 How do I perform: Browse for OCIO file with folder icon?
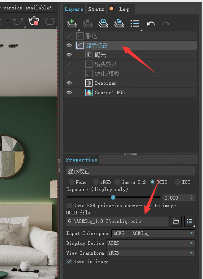click(176, 221)
